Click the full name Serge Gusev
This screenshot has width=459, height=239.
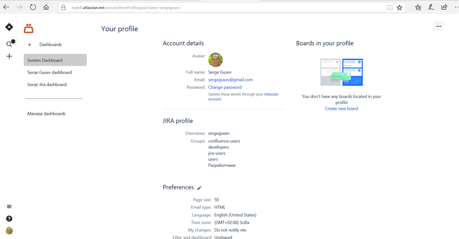coord(220,72)
